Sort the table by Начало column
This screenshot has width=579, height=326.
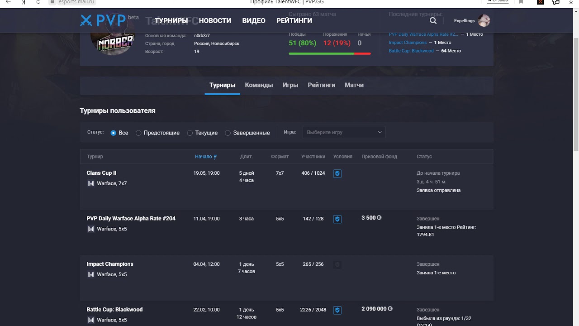pyautogui.click(x=204, y=157)
